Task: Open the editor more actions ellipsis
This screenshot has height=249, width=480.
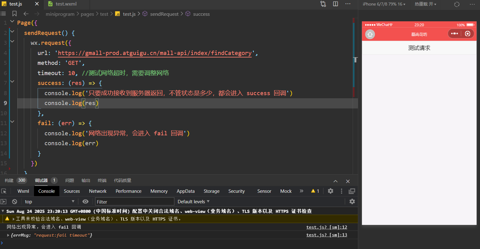Action: pos(348,4)
